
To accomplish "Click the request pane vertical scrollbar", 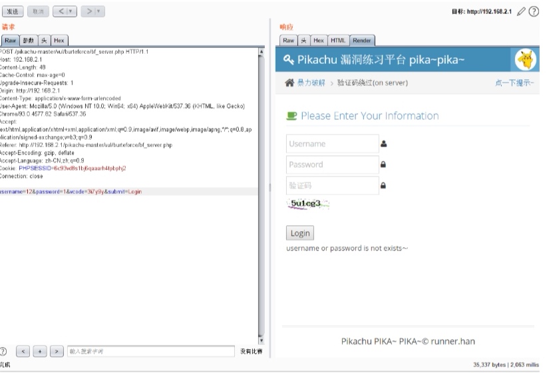I will point(262,196).
